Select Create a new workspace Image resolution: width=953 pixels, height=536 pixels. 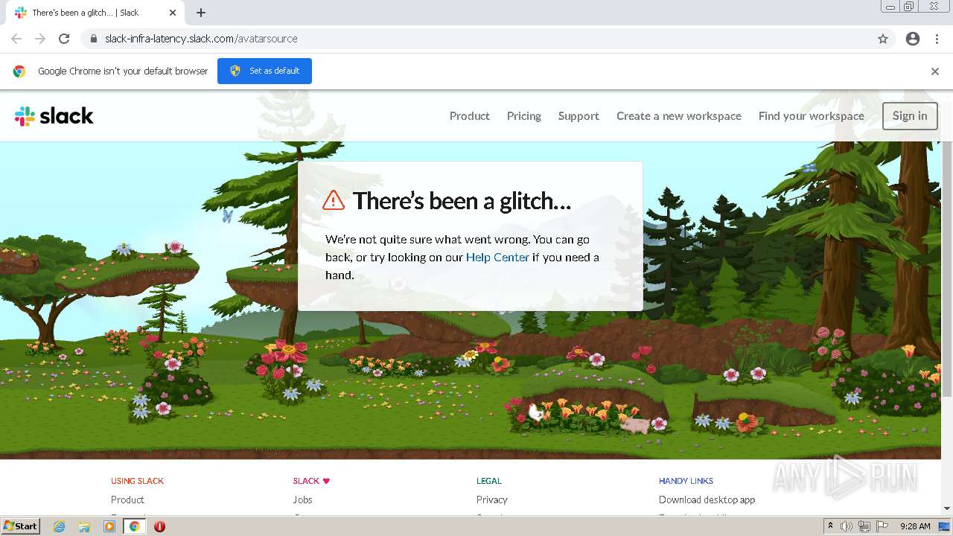click(679, 116)
